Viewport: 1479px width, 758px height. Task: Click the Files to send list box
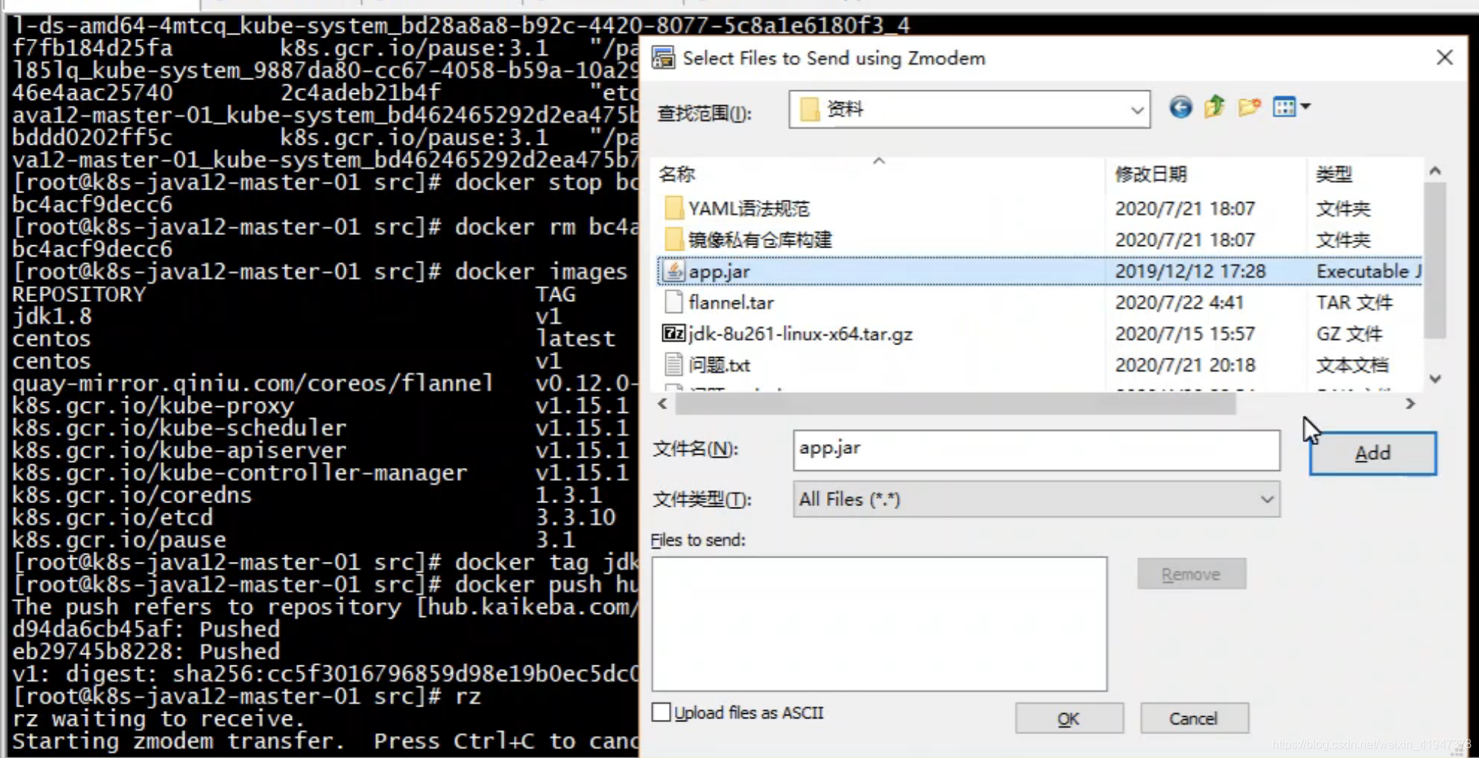879,624
